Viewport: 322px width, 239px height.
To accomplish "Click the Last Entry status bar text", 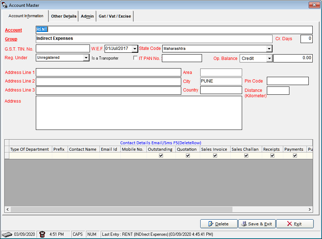I will [x=158, y=234].
